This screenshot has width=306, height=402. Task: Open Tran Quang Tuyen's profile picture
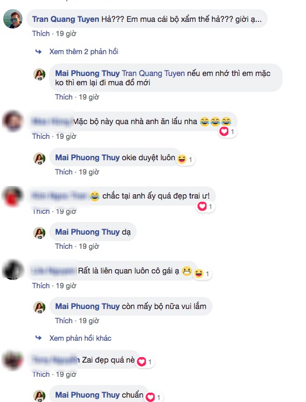[x=13, y=19]
